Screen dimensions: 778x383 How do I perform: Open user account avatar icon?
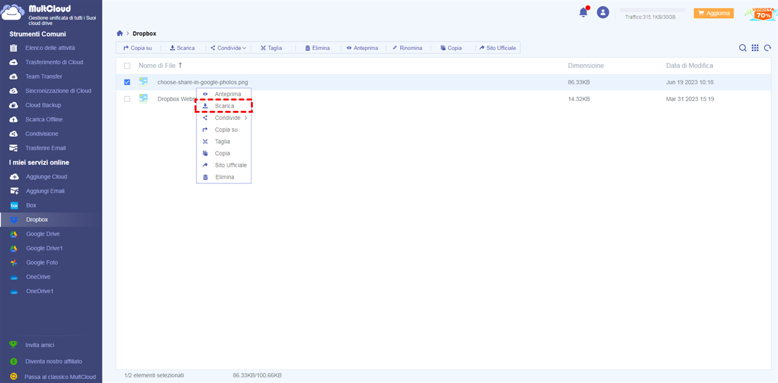pos(603,12)
